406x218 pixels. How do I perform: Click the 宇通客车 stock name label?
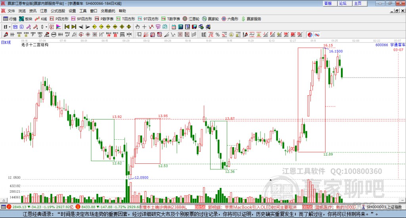point(398,45)
